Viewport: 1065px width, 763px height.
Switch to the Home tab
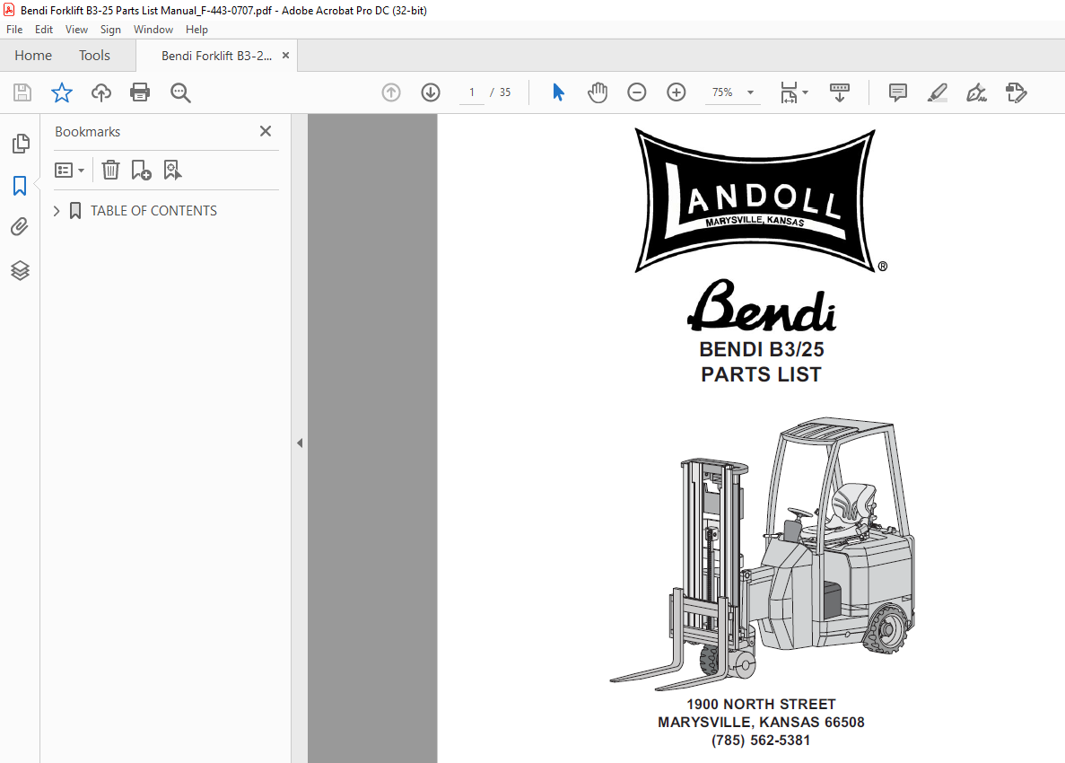pyautogui.click(x=33, y=56)
